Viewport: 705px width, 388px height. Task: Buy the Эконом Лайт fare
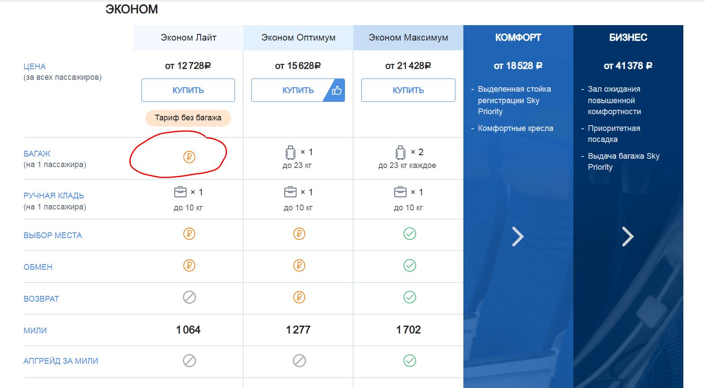[188, 90]
